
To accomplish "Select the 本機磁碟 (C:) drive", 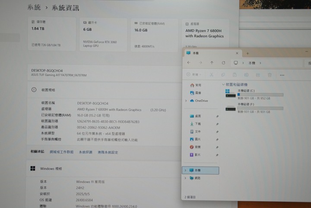I will click(254, 94).
